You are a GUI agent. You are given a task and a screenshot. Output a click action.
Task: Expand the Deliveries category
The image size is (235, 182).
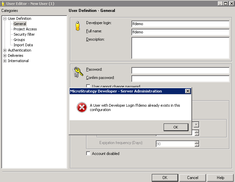5,56
